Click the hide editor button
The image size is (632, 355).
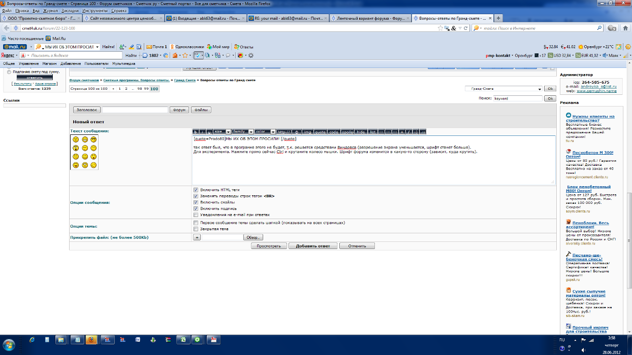tap(361, 132)
